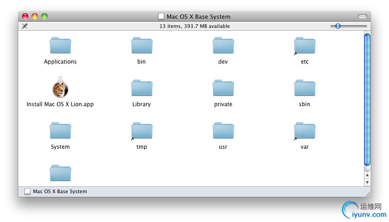389x222 pixels.
Task: Select the Install Mac OS X Lion app icon
Action: 60,87
